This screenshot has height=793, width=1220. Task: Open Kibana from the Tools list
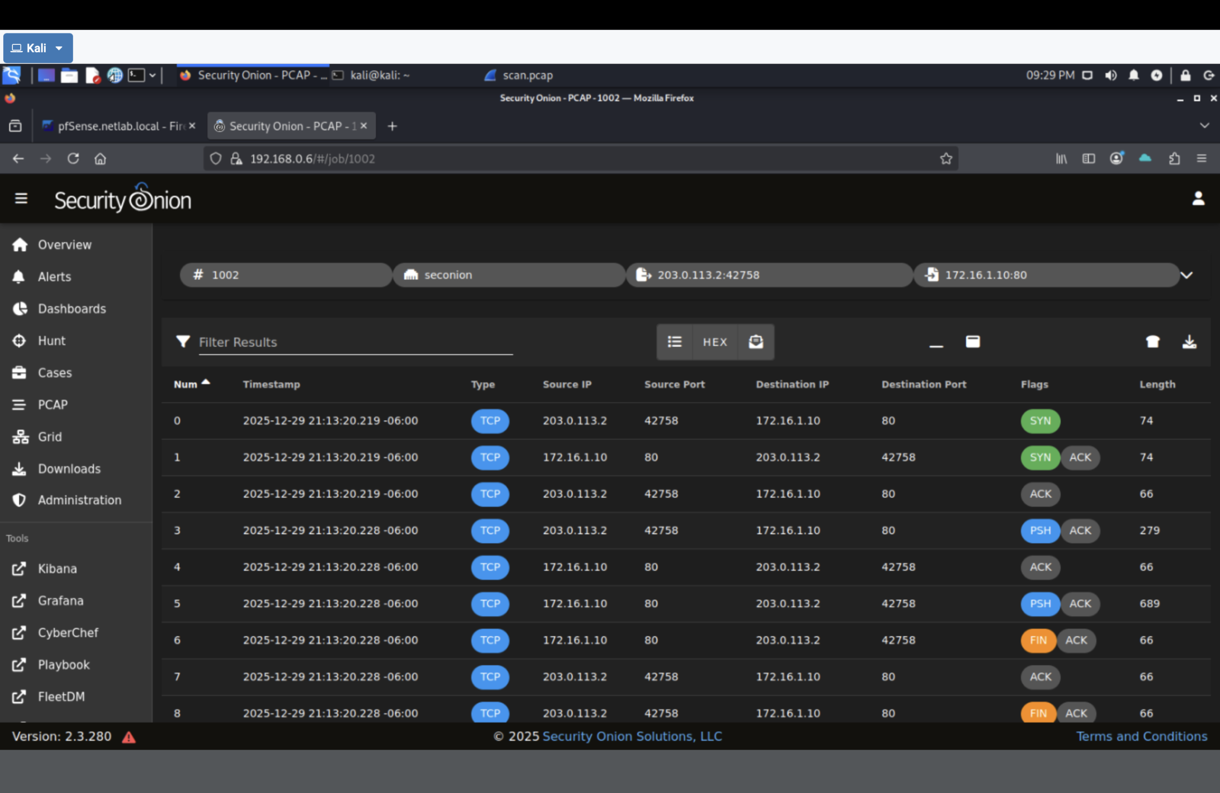(x=57, y=569)
